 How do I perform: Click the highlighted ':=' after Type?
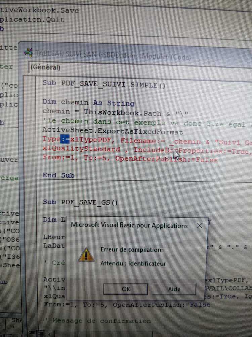point(65,139)
